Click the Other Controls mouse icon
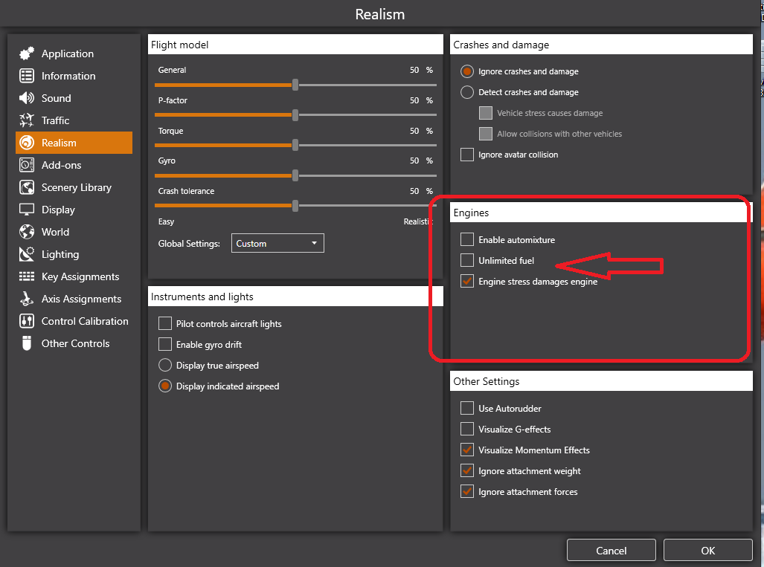Screen dimensions: 764x567 point(27,343)
